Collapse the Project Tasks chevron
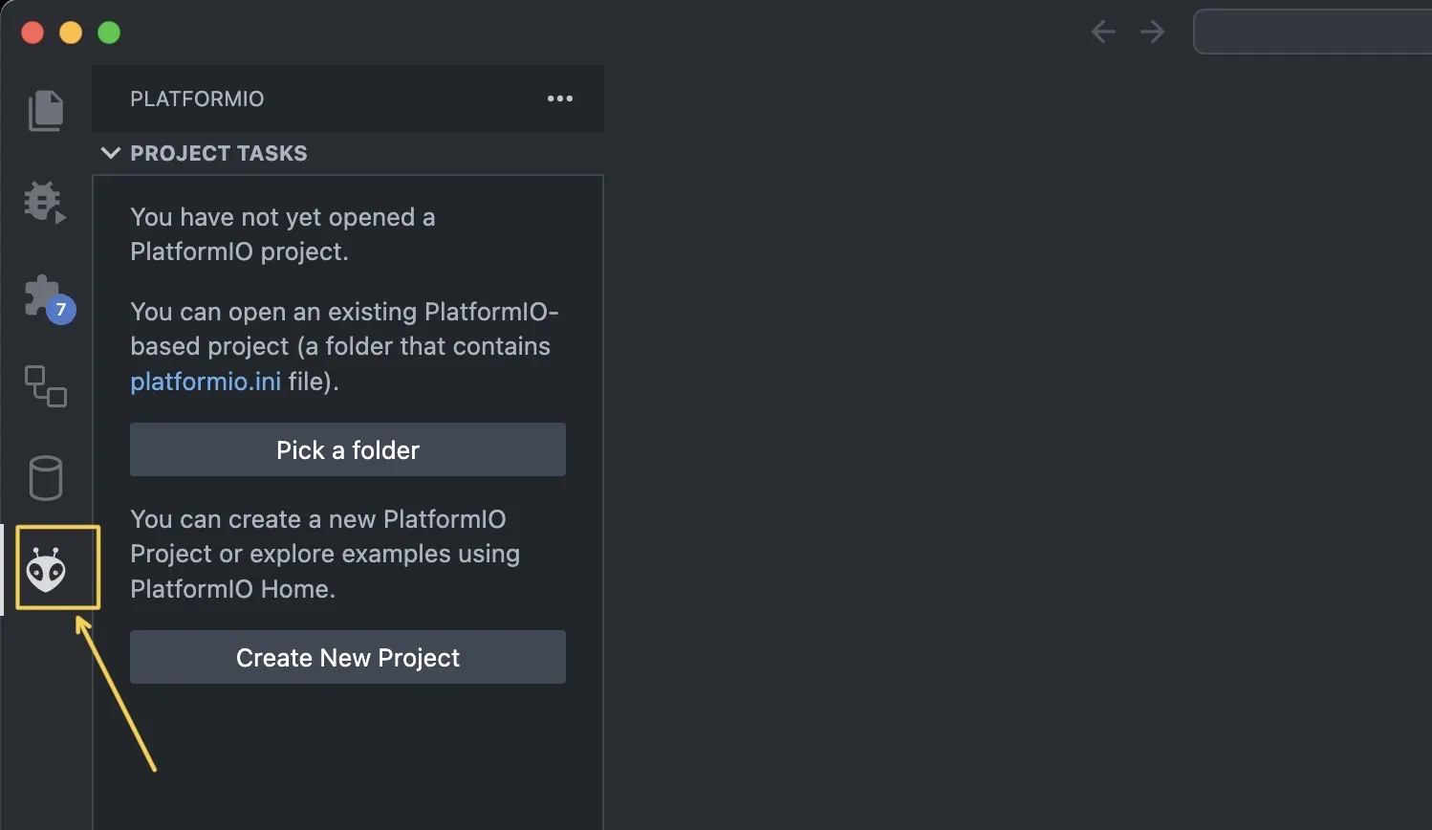 point(111,153)
